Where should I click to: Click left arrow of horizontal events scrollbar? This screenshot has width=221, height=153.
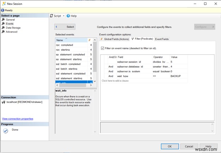[x=57, y=85]
